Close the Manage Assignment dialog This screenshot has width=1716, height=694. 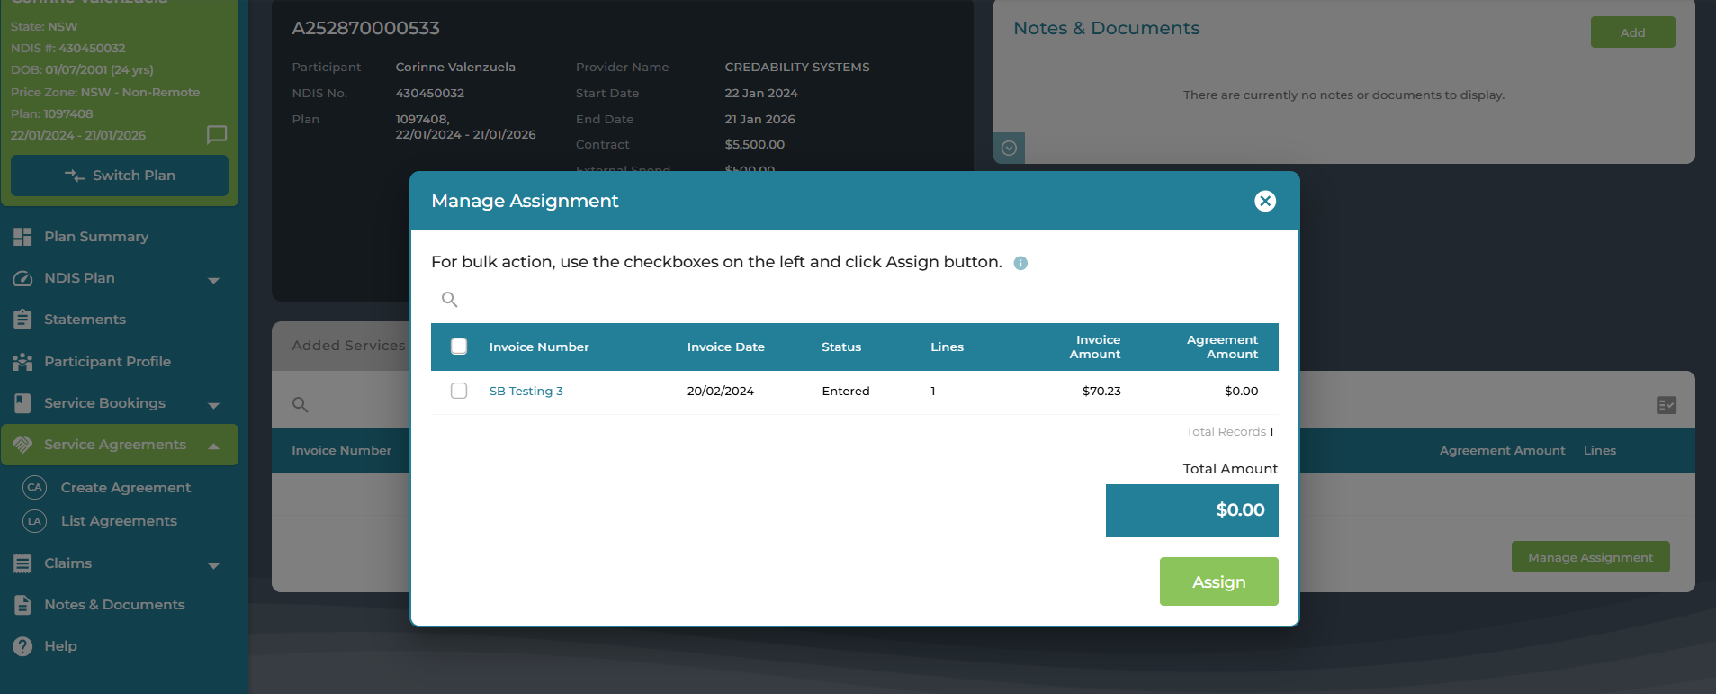(x=1264, y=201)
